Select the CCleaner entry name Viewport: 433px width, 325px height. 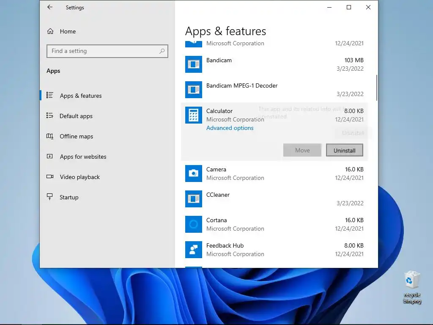coord(218,195)
